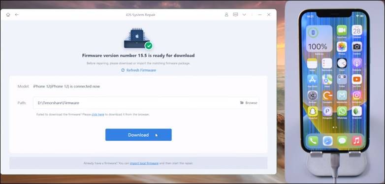Tap the Safari app in the dock

tap(327, 141)
